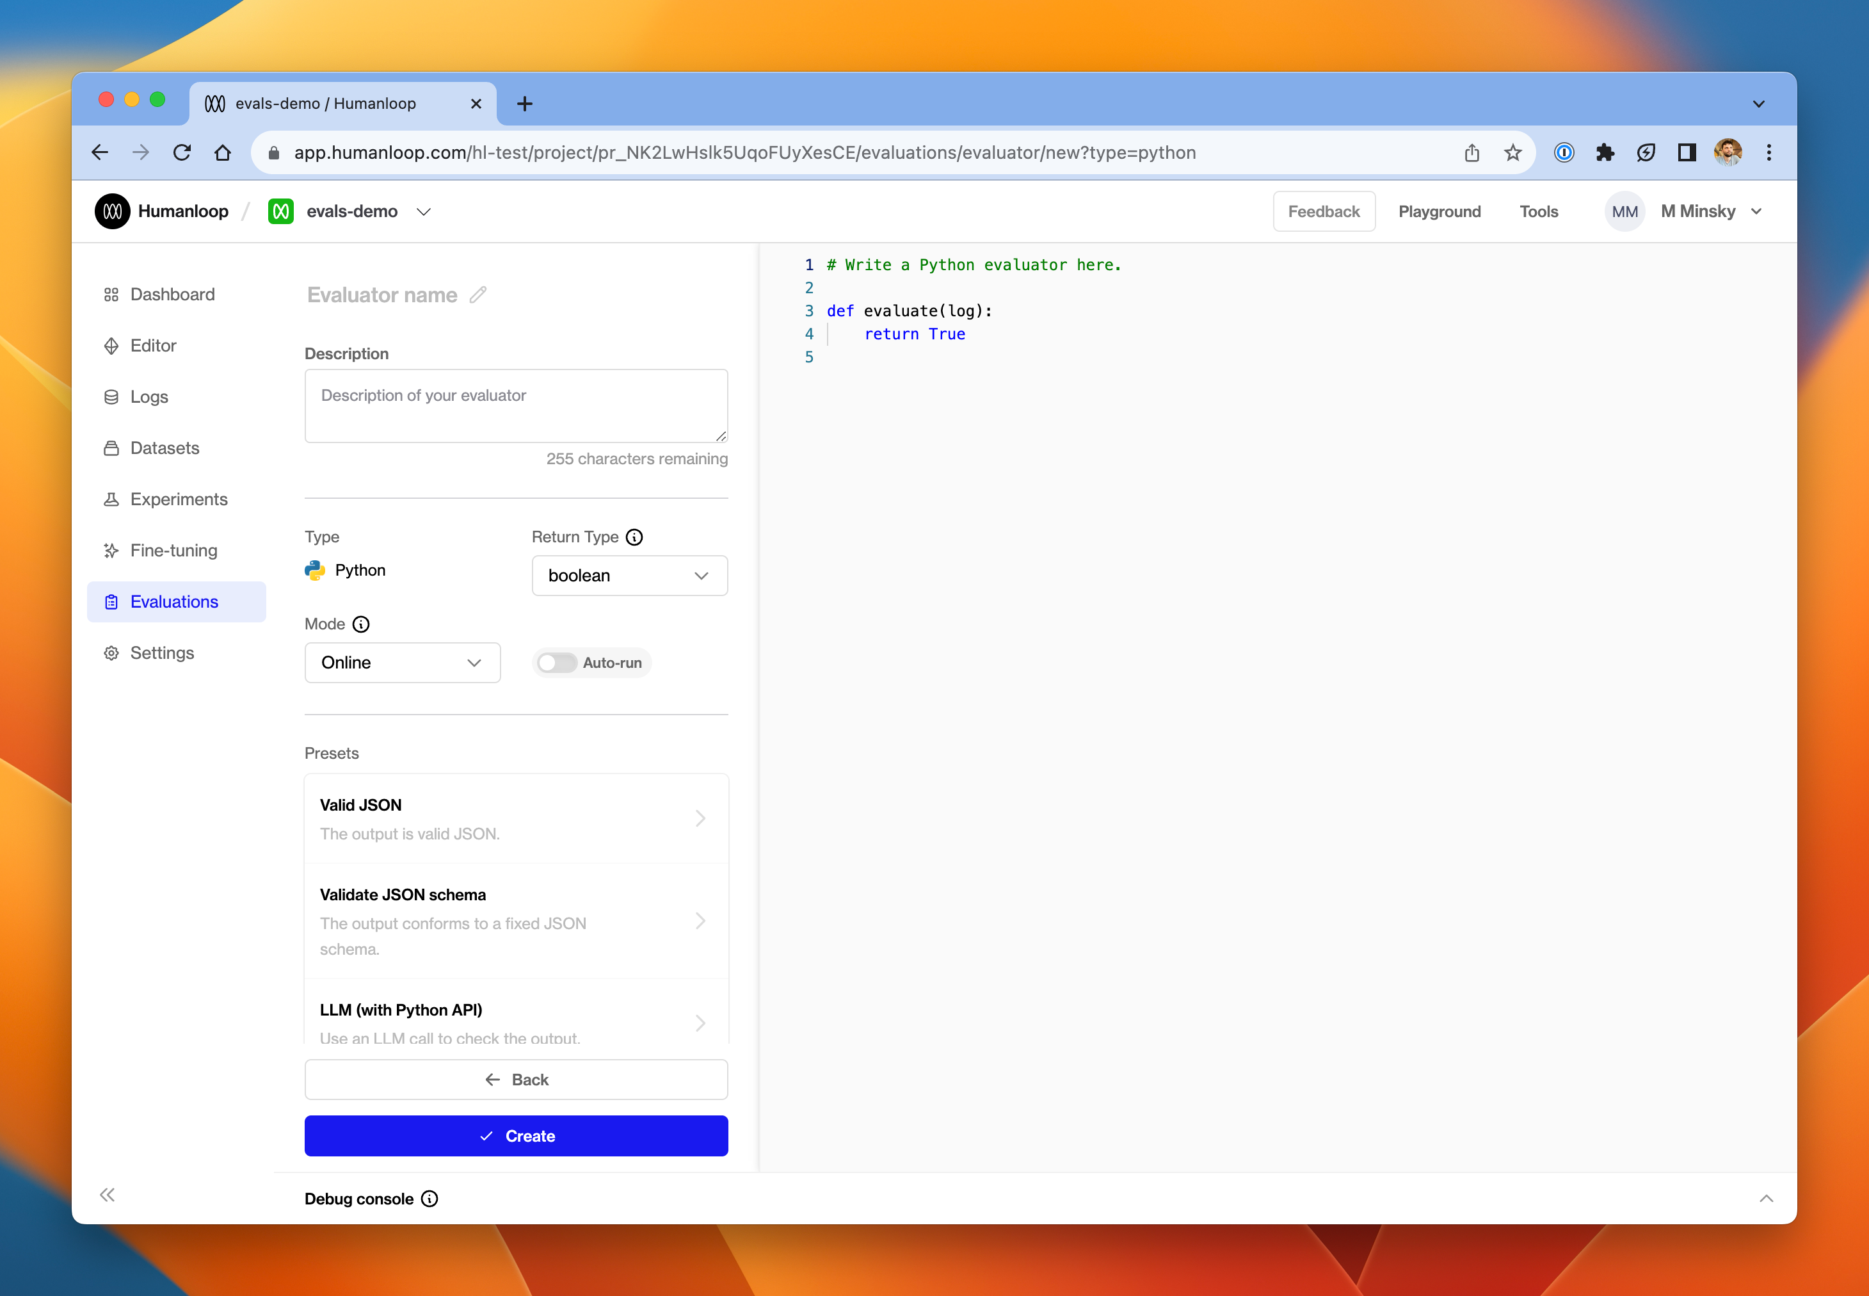Open the Validate JSON schema preset
1869x1296 pixels.
point(516,921)
